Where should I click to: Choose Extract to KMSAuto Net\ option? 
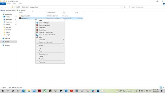[50, 32]
